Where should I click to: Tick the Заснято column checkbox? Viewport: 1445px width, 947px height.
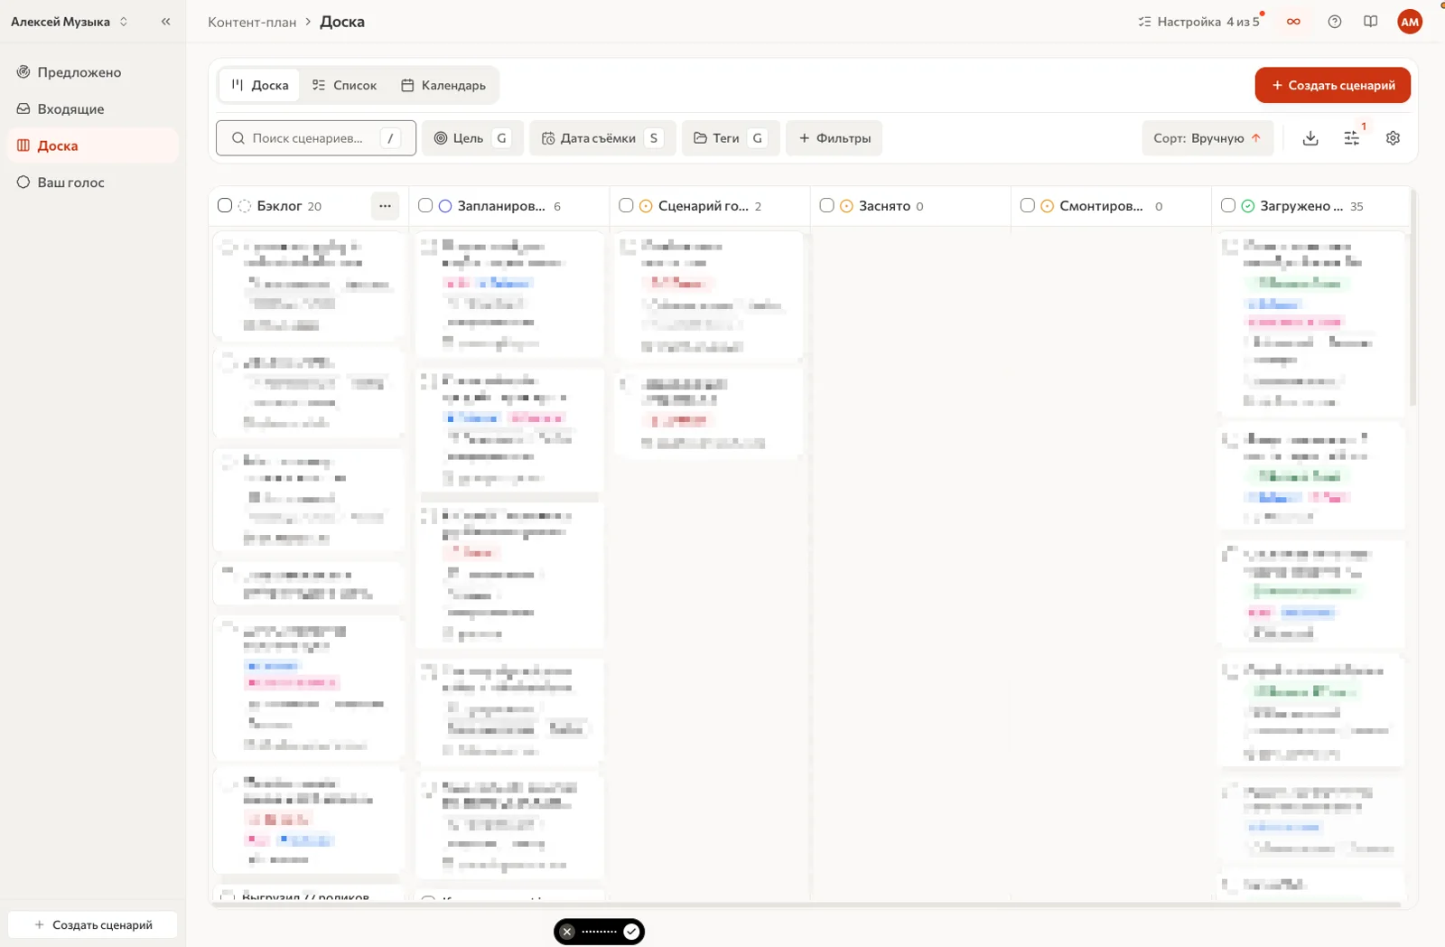click(x=826, y=206)
